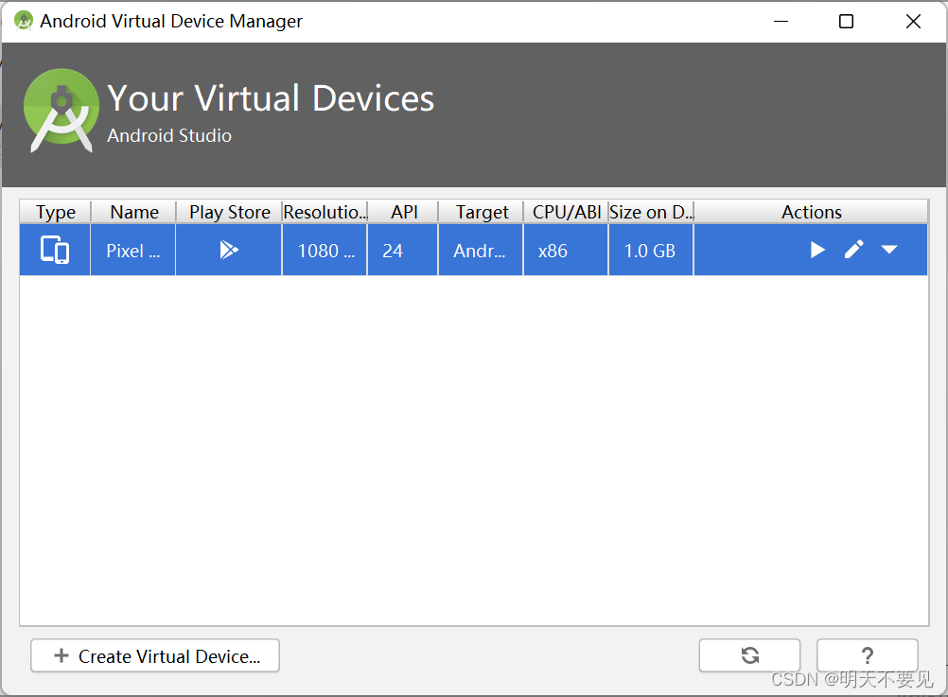
Task: Click the Play Store icon in the Pixel row
Action: click(229, 250)
